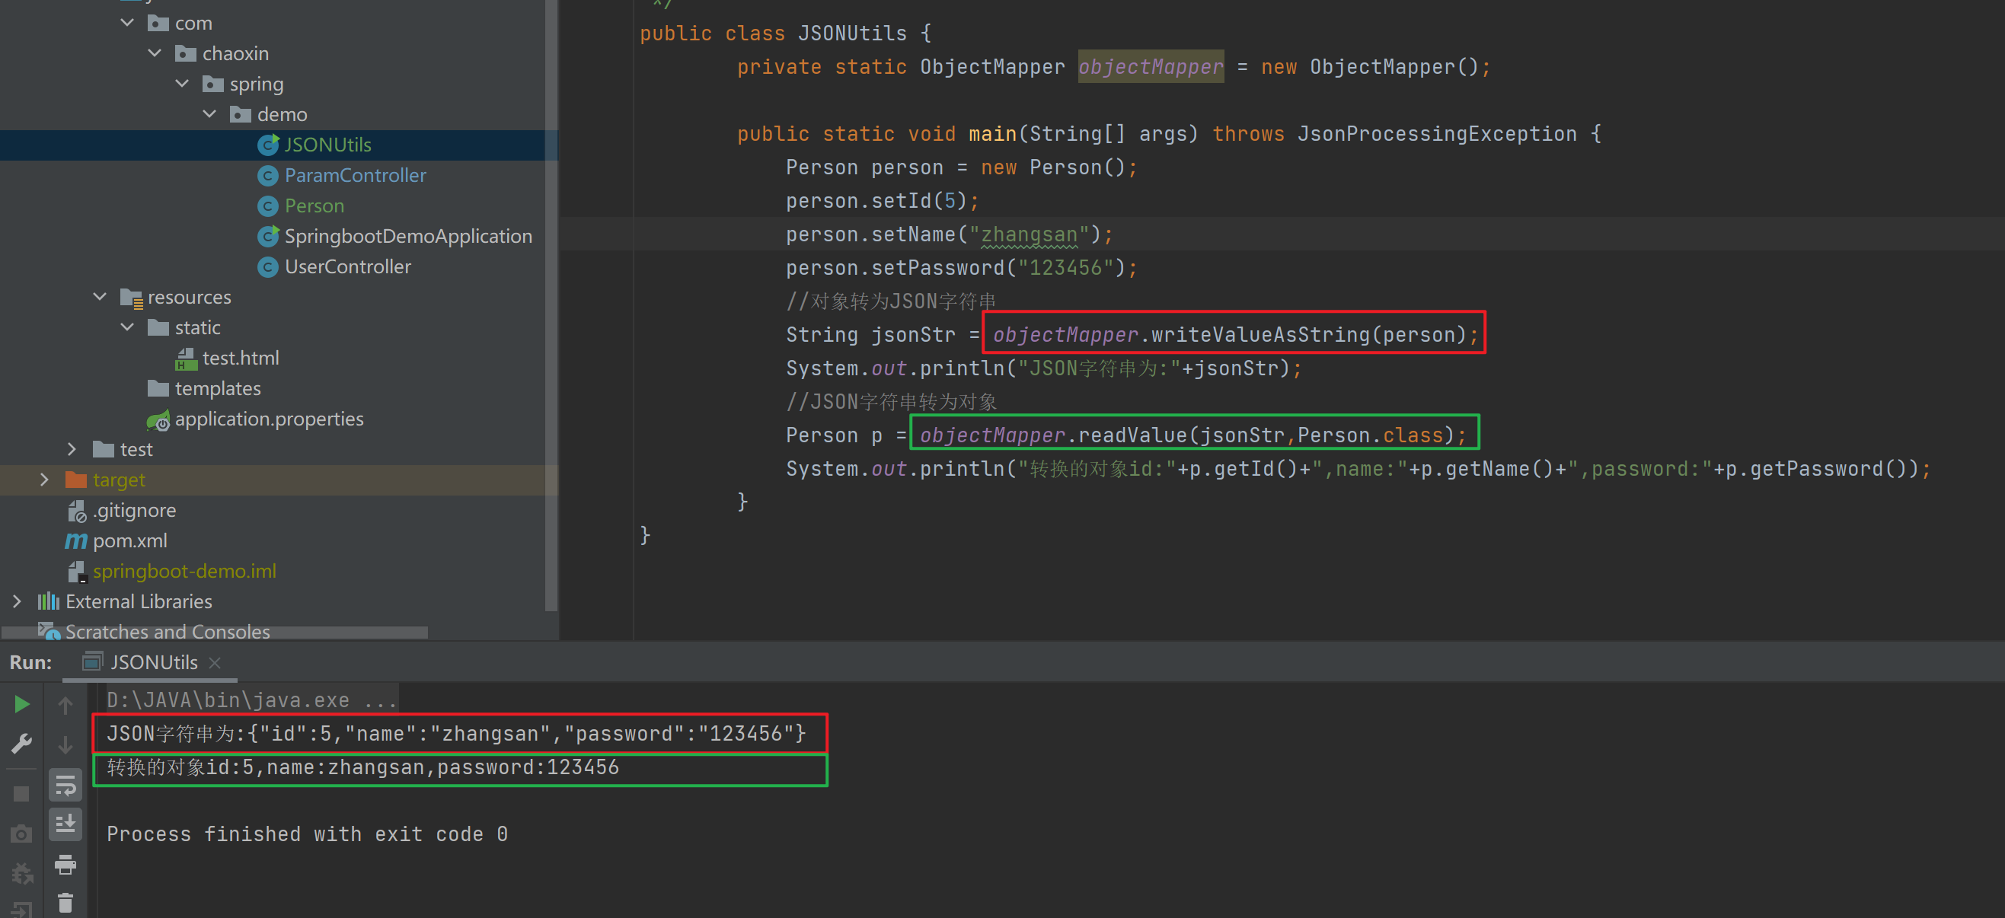Screen dimensions: 2005x918
Task: Expand the target folder
Action: pos(44,480)
